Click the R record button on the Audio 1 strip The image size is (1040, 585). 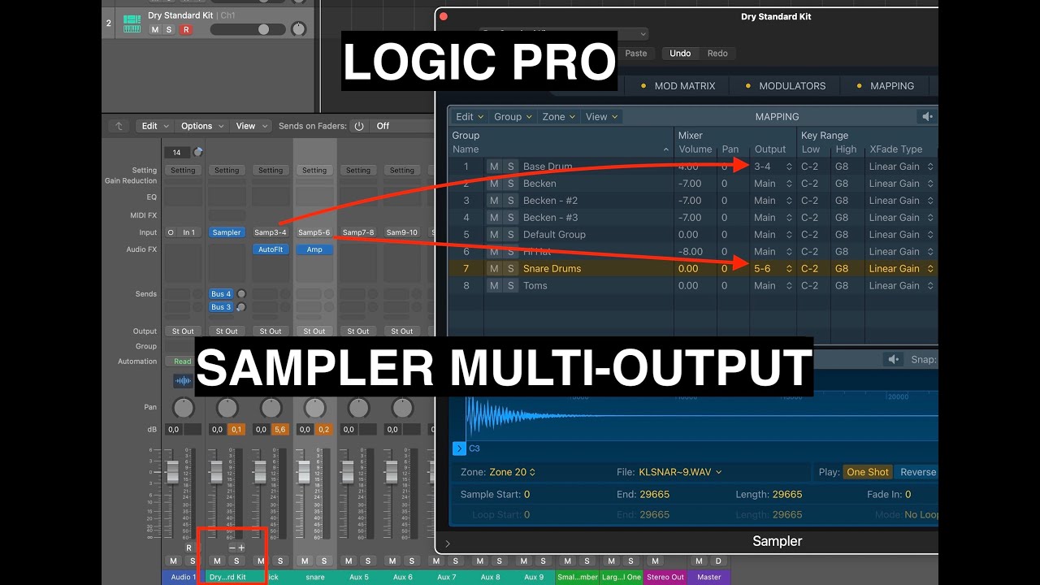tap(188, 548)
